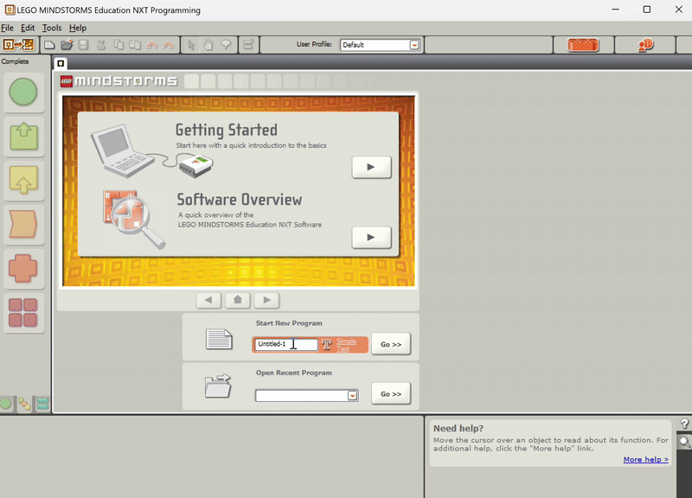The image size is (692, 498).
Task: Select the Comment tool
Action: tap(226, 45)
